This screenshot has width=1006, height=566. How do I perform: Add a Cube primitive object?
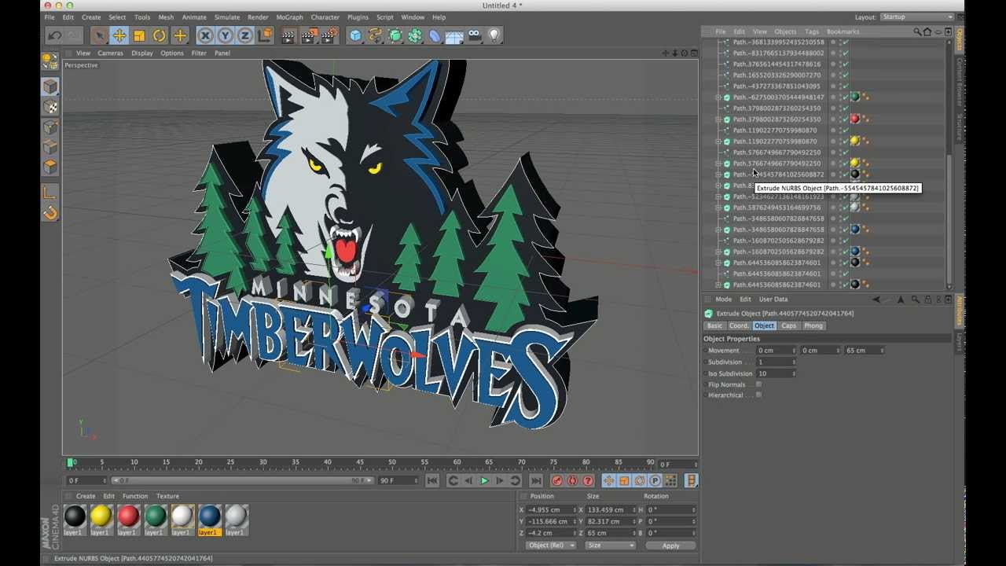[x=356, y=35]
